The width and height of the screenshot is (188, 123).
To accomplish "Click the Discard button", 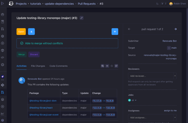I will [34, 55].
